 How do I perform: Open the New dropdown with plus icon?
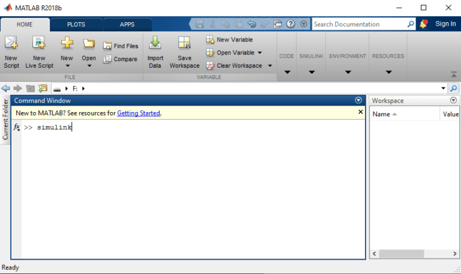point(67,52)
